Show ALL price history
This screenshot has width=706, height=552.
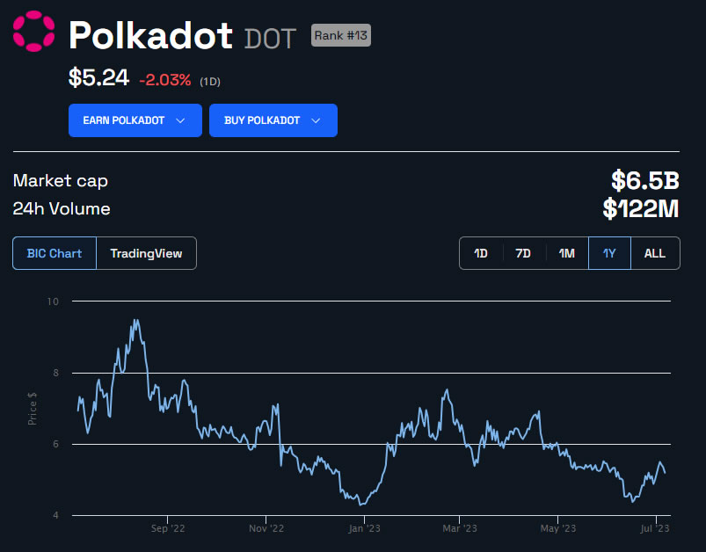[x=655, y=253]
